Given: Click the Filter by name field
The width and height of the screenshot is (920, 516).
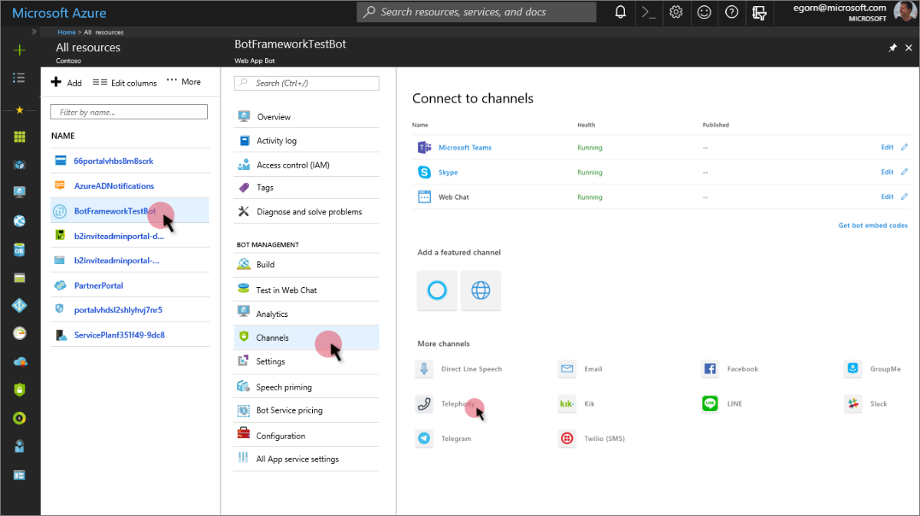Looking at the screenshot, I should coord(129,112).
